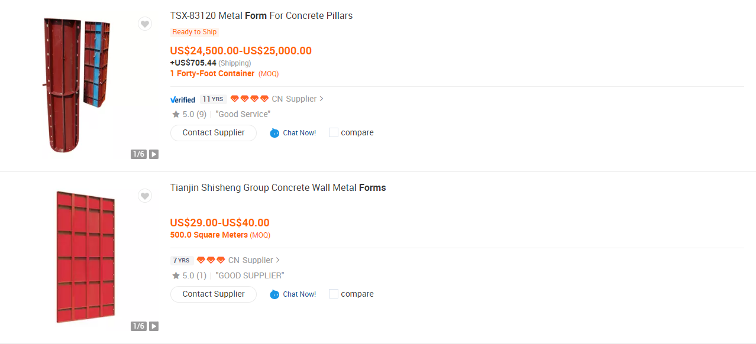Viewport: 756px width, 344px height.
Task: Open TSX-83120 Metal Form For Concrete Pillars title
Action: (x=261, y=15)
